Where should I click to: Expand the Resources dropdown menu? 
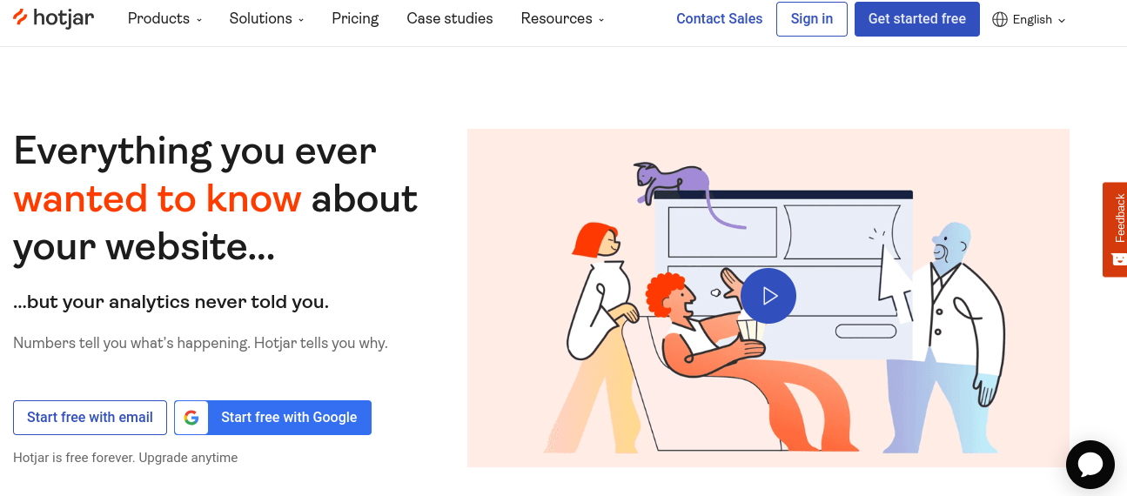(562, 18)
